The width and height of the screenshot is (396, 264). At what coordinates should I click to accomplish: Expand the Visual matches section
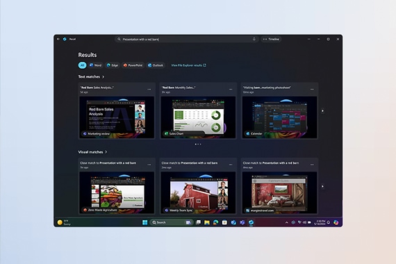[92, 152]
